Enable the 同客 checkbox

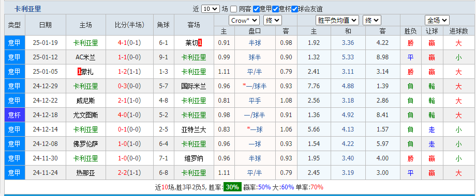(233, 9)
